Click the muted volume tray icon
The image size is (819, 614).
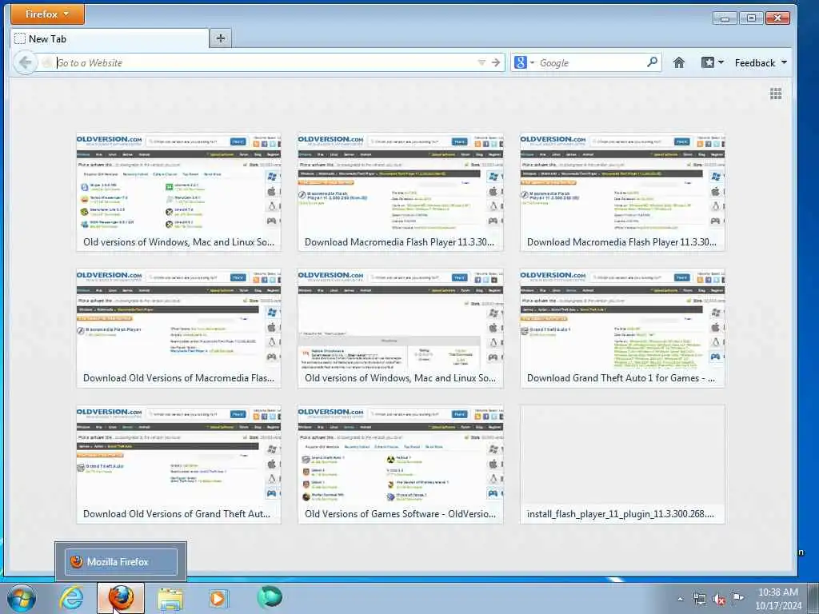pos(719,600)
